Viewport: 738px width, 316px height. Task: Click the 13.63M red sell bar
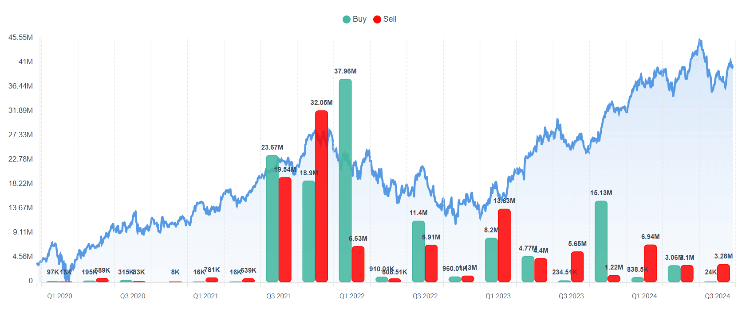(504, 245)
